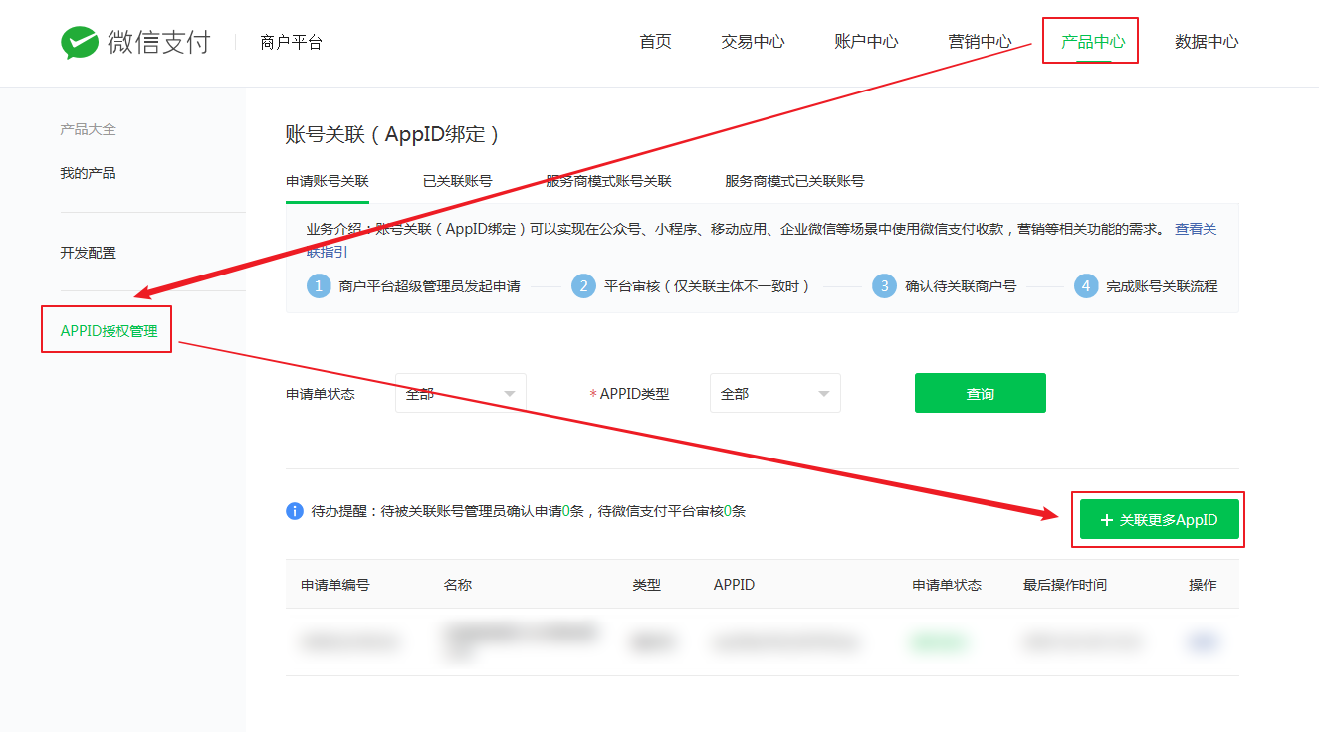Click 我的产品 in sidebar

click(88, 173)
